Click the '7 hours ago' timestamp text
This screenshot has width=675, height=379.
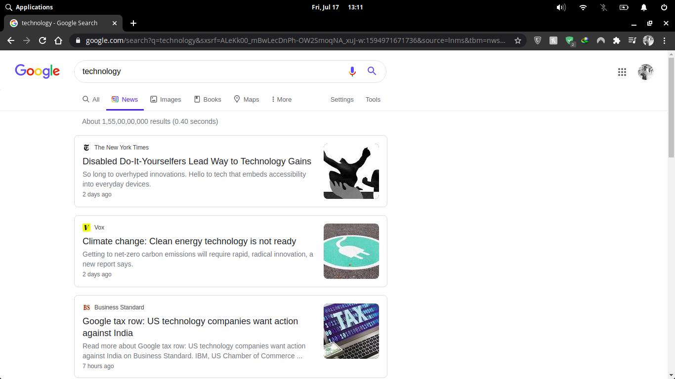[x=98, y=366]
